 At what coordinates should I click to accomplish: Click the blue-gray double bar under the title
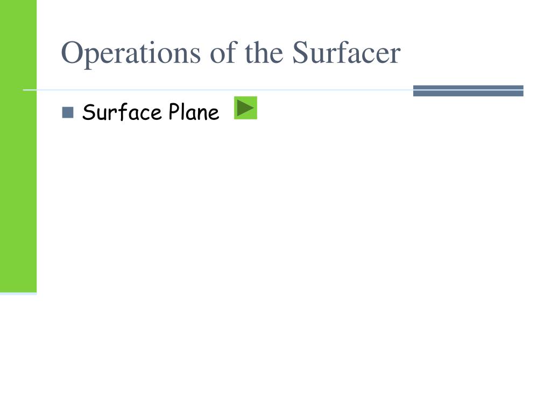(x=468, y=90)
